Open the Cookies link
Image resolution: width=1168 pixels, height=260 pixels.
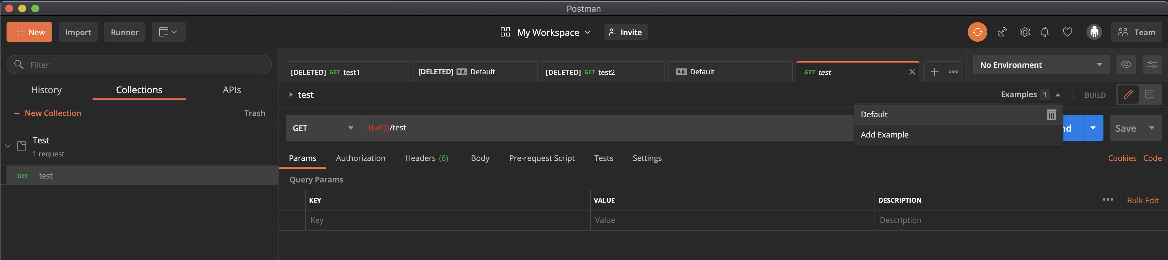click(x=1122, y=158)
